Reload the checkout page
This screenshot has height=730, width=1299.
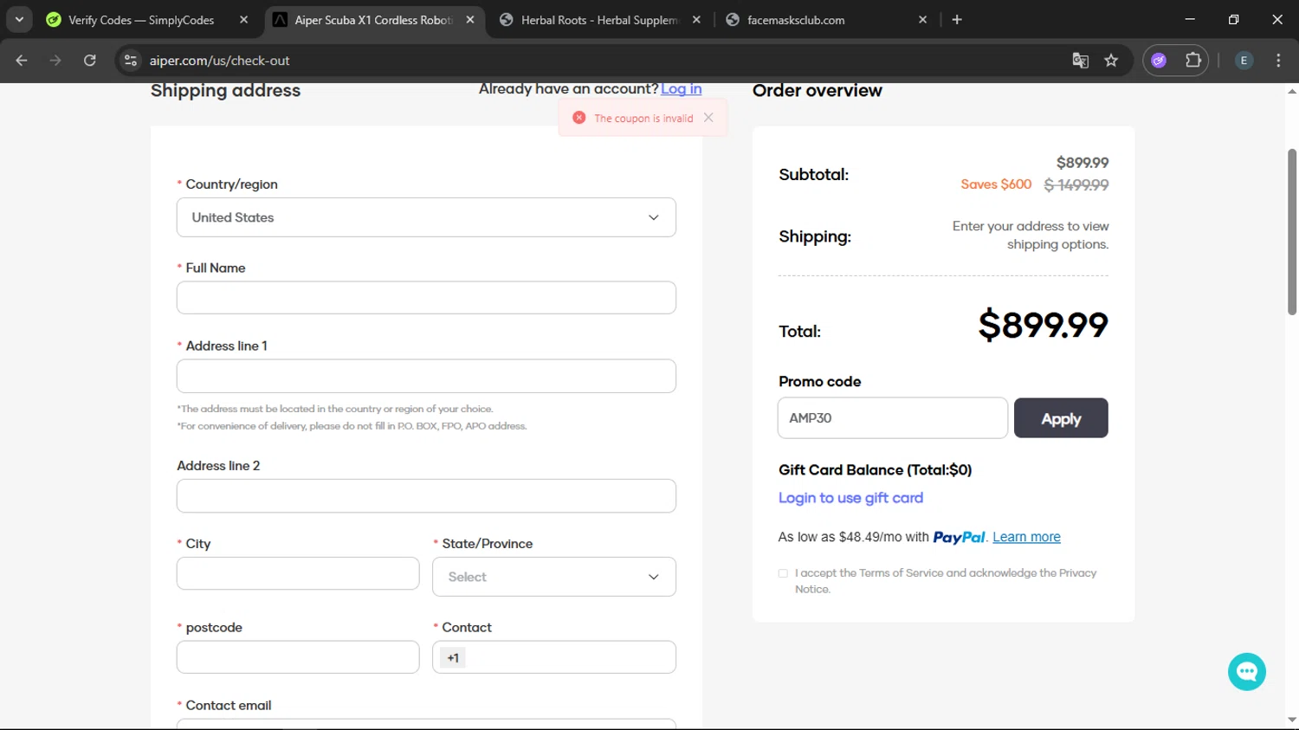(x=89, y=61)
